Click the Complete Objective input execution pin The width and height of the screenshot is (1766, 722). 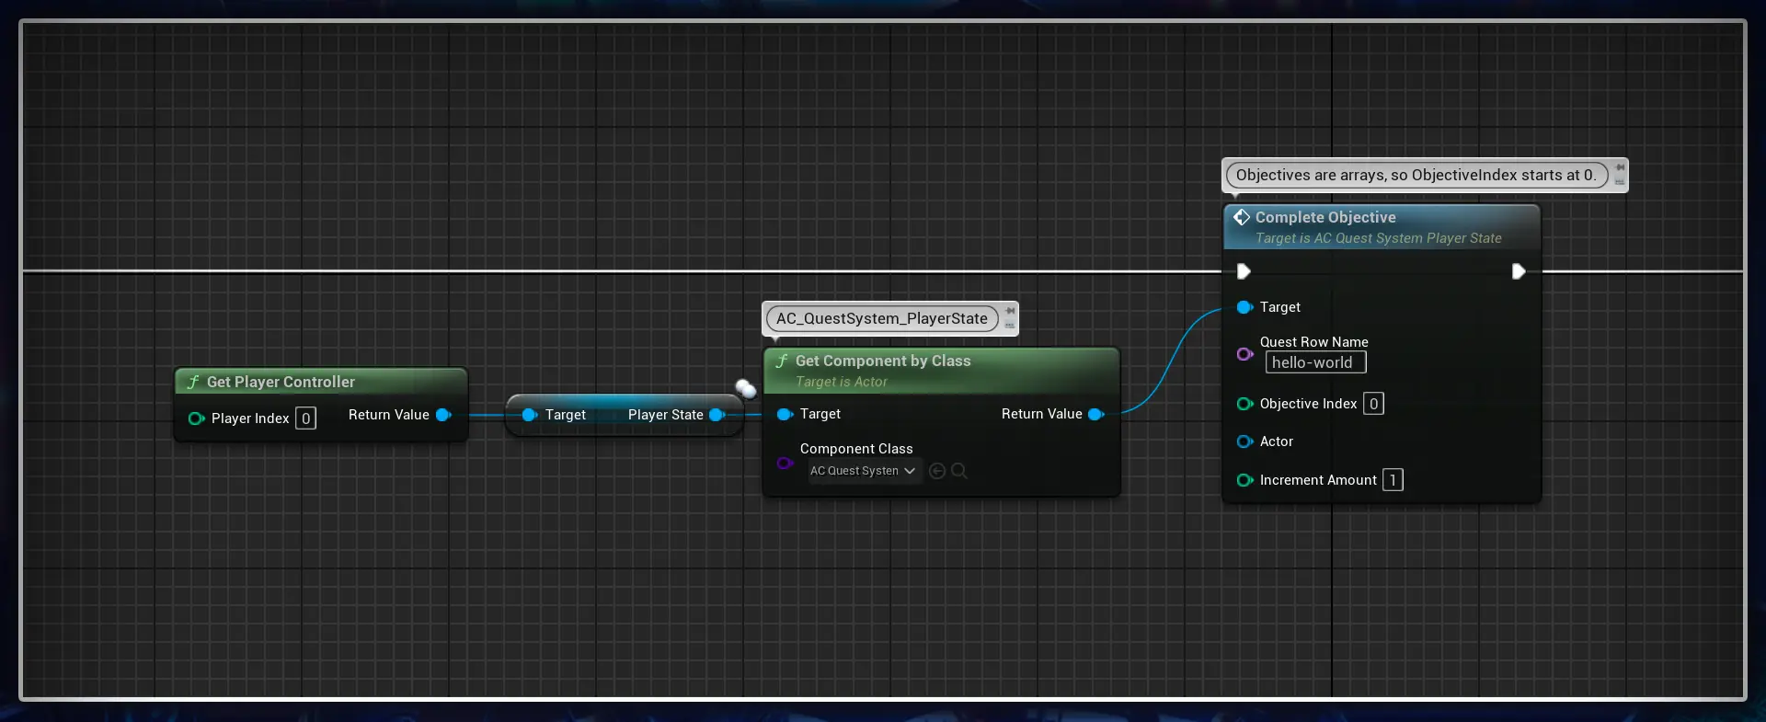pos(1244,271)
